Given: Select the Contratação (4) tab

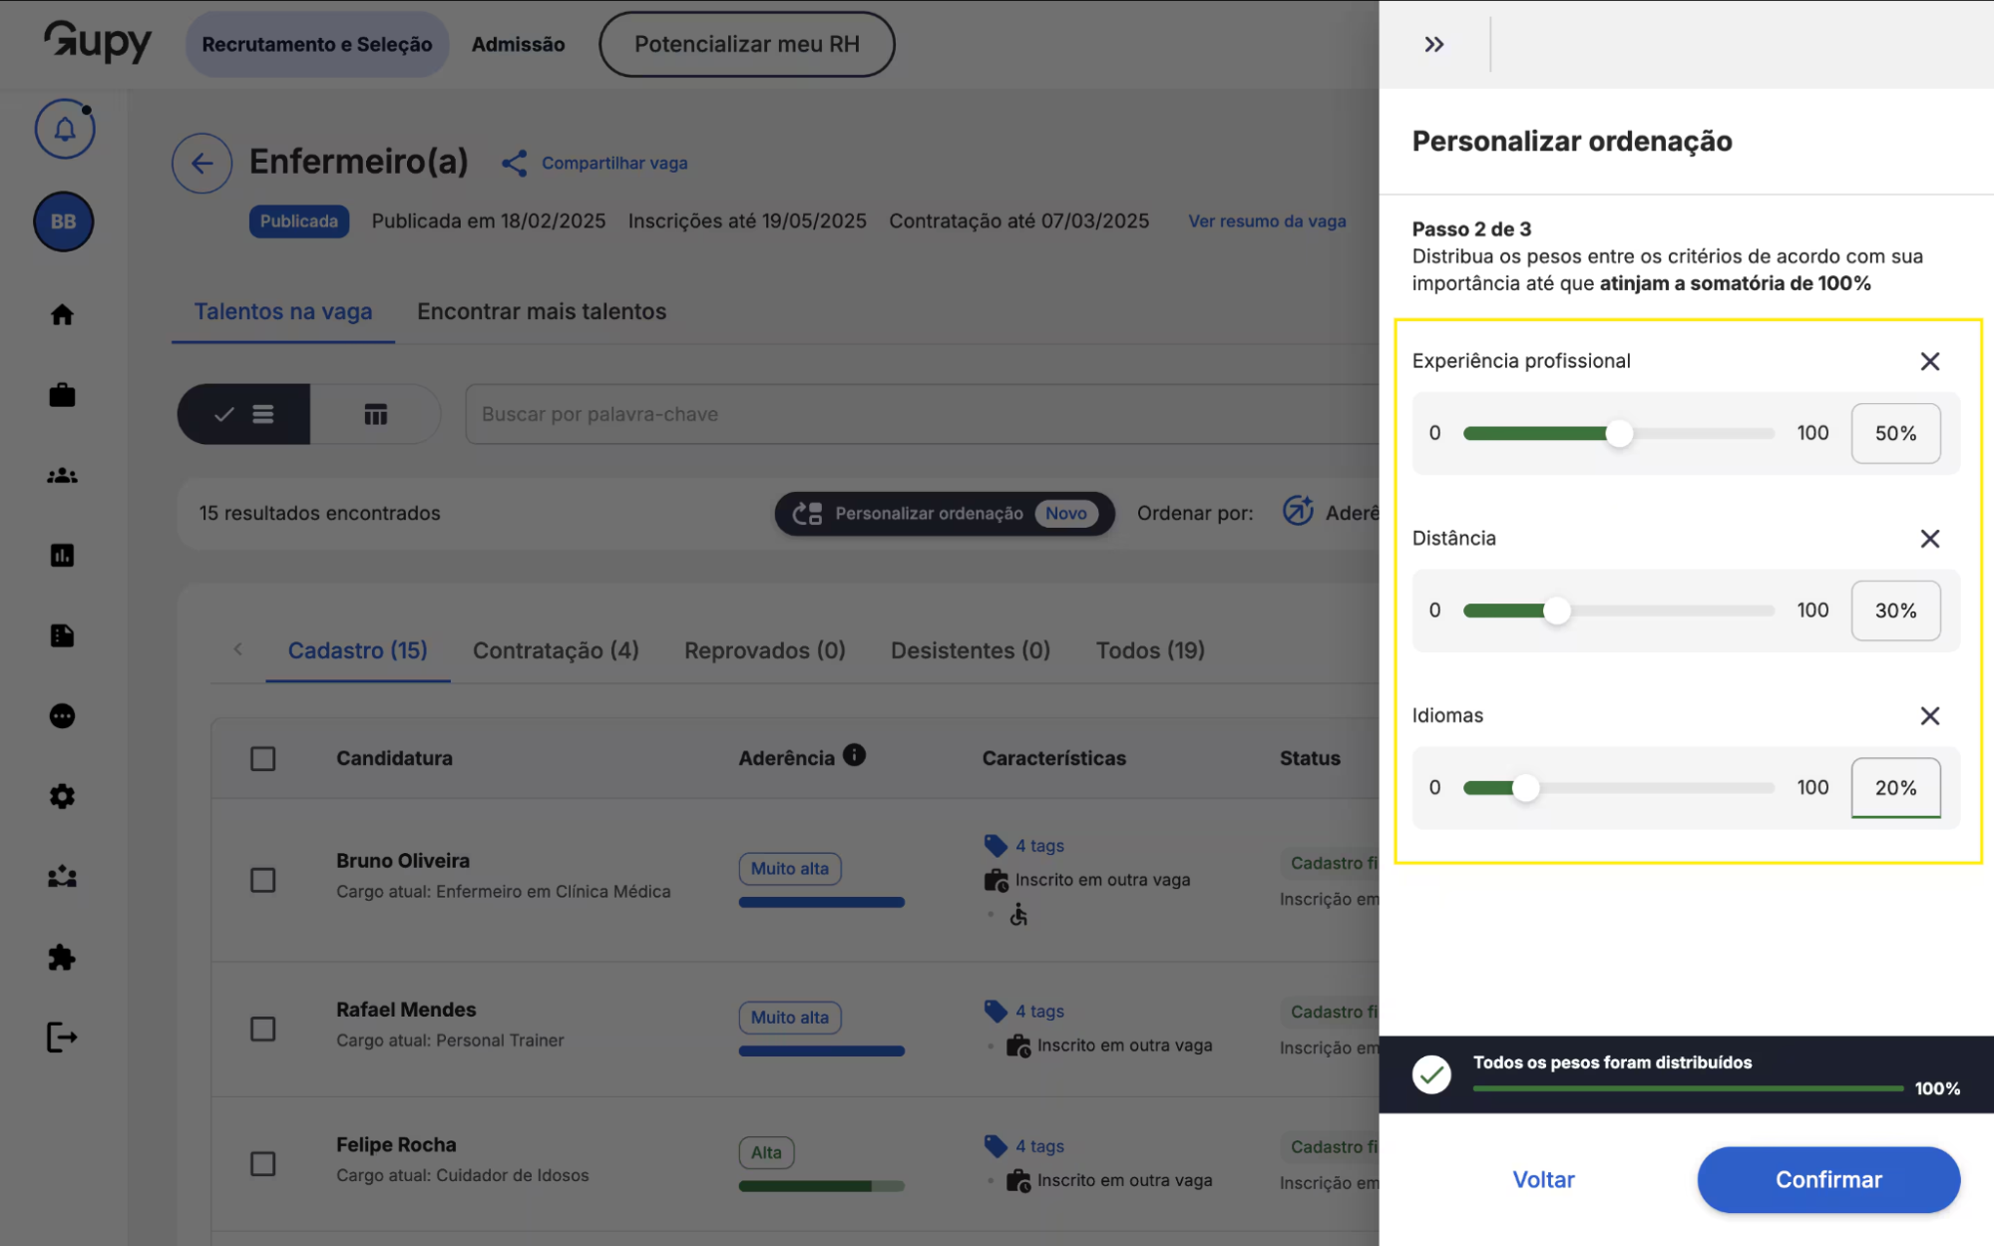Looking at the screenshot, I should tap(556, 650).
